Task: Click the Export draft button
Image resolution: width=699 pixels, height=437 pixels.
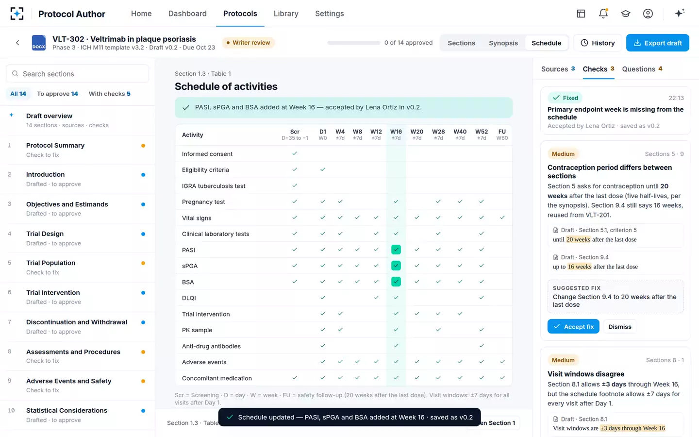Action: 658,43
